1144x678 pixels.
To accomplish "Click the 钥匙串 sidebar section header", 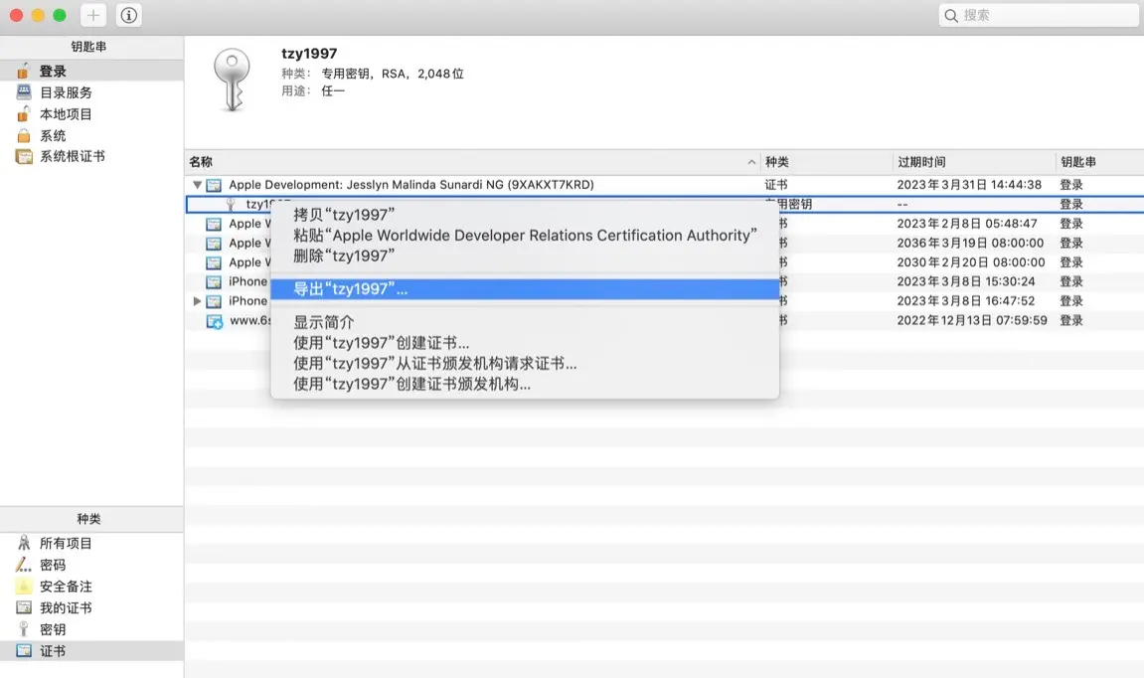I will pyautogui.click(x=89, y=47).
